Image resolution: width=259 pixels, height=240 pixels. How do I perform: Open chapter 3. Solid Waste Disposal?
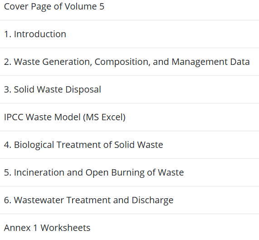pos(52,89)
